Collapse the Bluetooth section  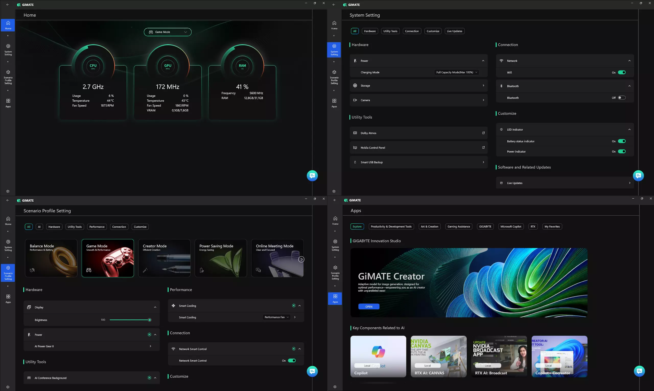pos(629,86)
